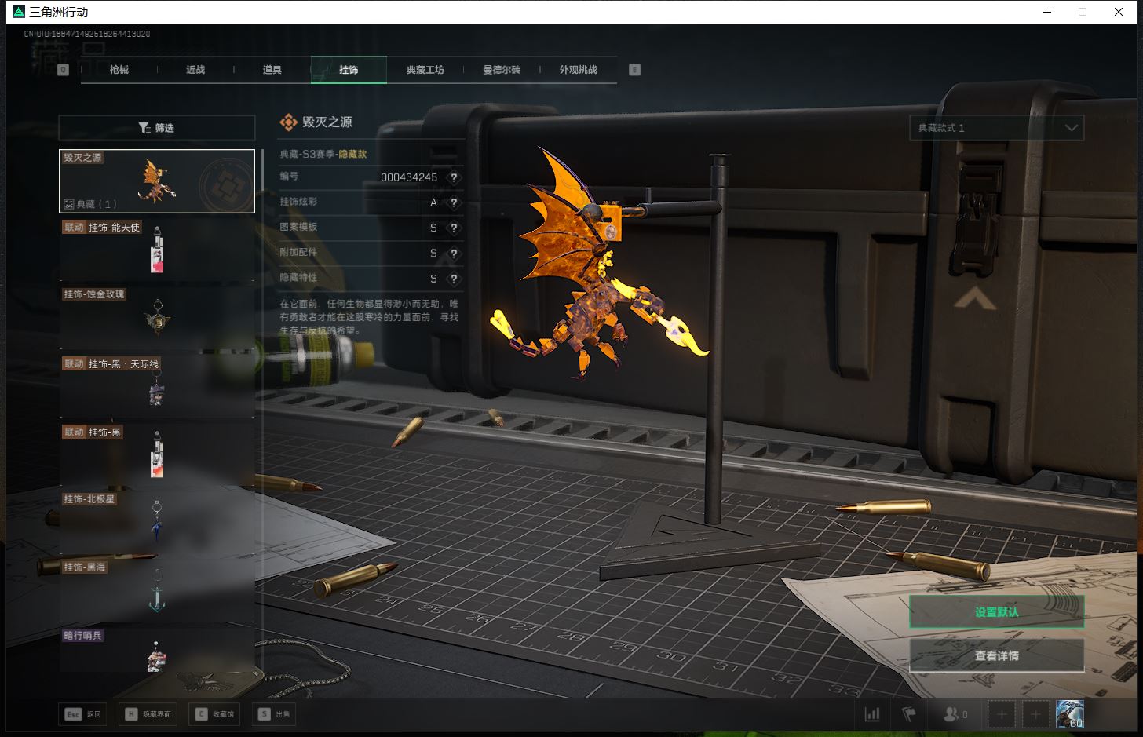Click the 查看详情 button
The width and height of the screenshot is (1143, 737).
coord(996,655)
